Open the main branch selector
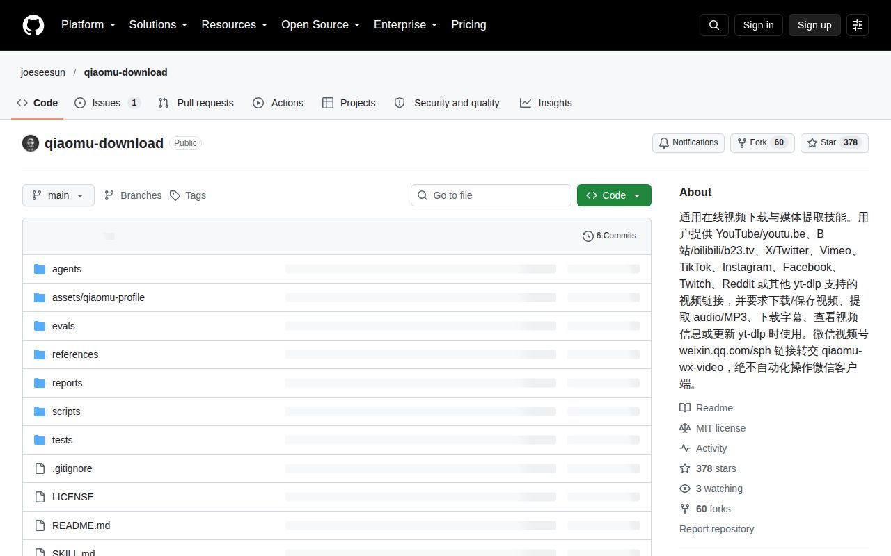891x556 pixels. 58,195
